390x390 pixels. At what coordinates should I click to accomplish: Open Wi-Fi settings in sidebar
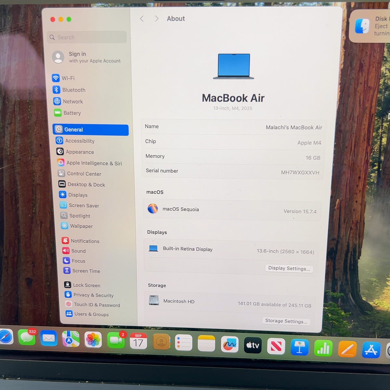[63, 78]
